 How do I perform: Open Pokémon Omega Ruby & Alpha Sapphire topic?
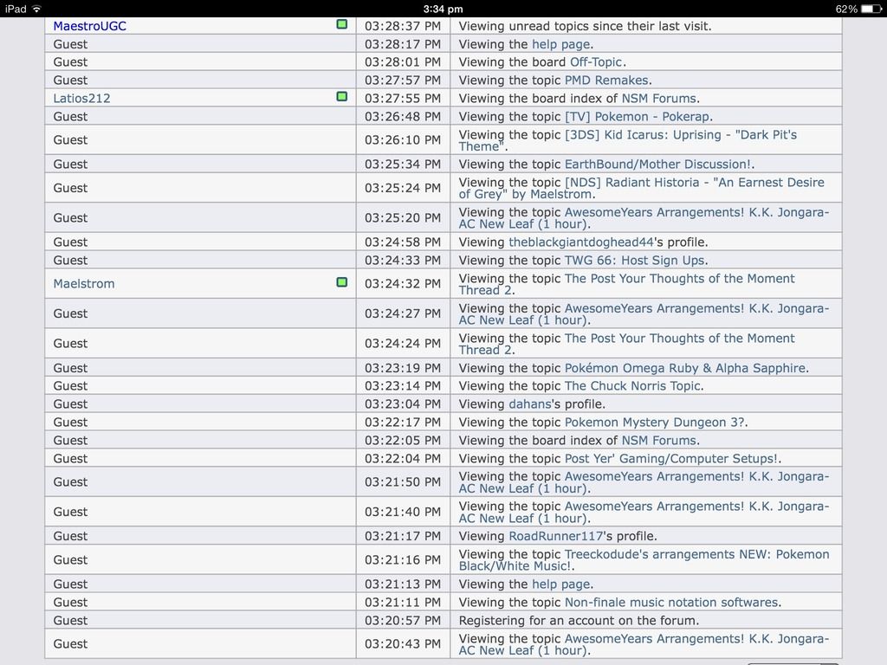pos(685,368)
